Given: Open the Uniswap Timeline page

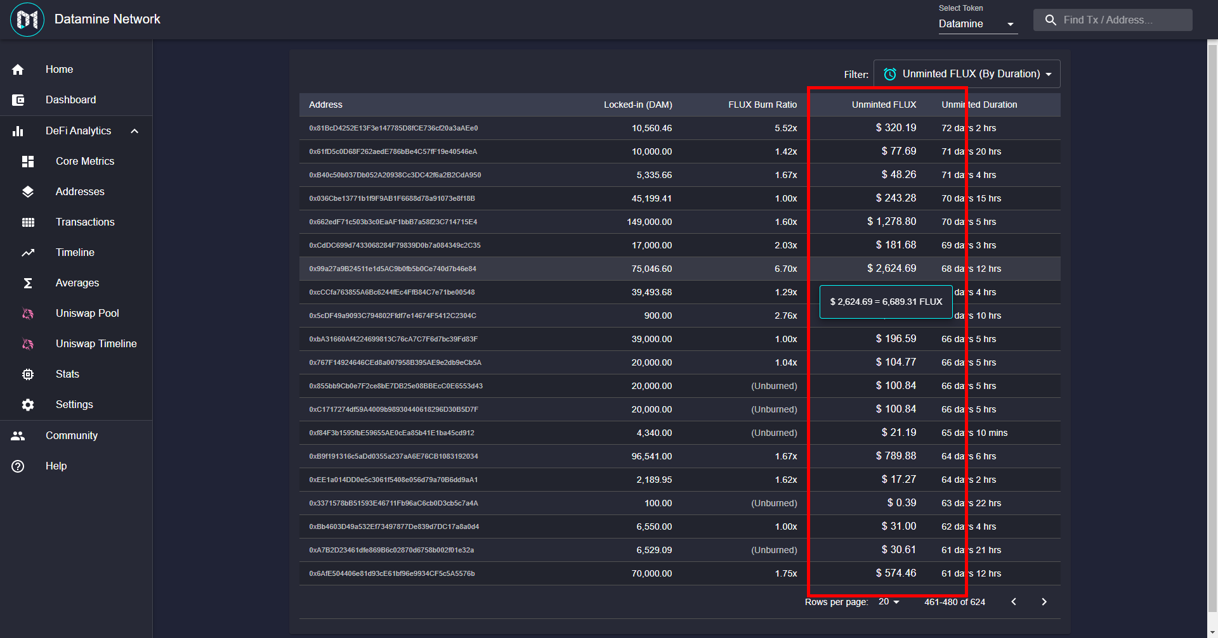Looking at the screenshot, I should [x=76, y=344].
